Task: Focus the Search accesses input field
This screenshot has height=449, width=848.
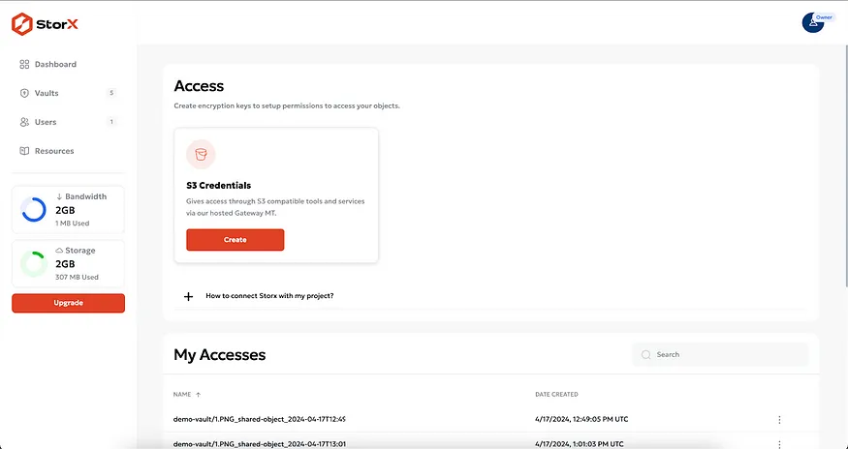Action: point(727,355)
